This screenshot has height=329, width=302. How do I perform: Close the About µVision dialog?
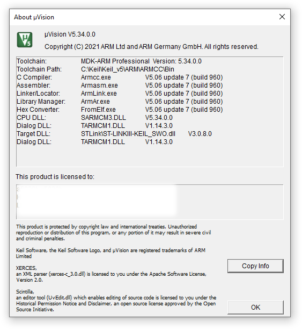tap(282, 17)
